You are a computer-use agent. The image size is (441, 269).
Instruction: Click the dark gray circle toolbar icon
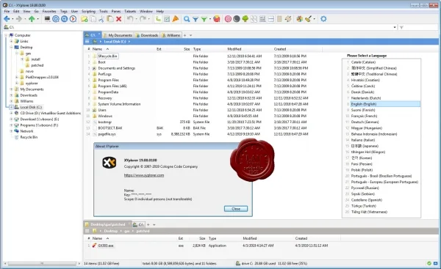[237, 19]
